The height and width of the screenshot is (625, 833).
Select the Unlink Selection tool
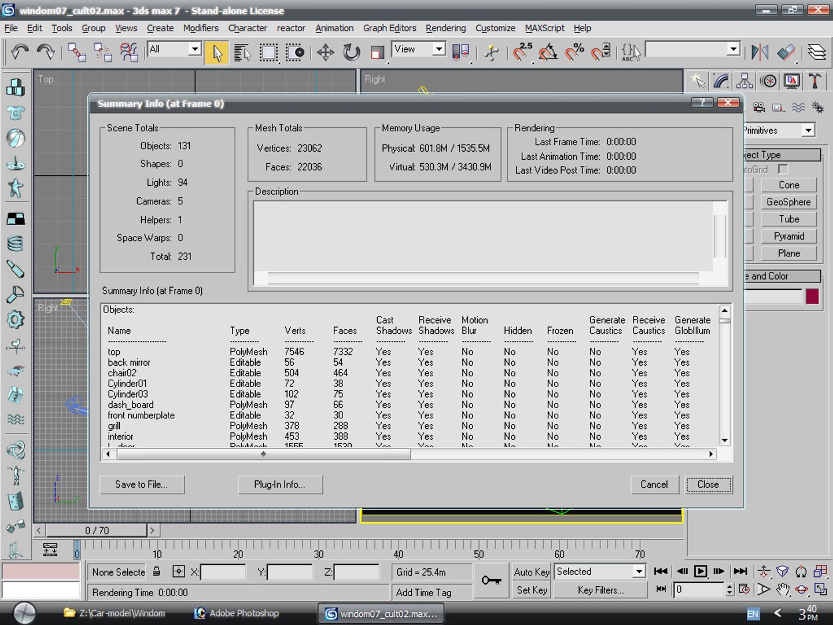(x=102, y=52)
